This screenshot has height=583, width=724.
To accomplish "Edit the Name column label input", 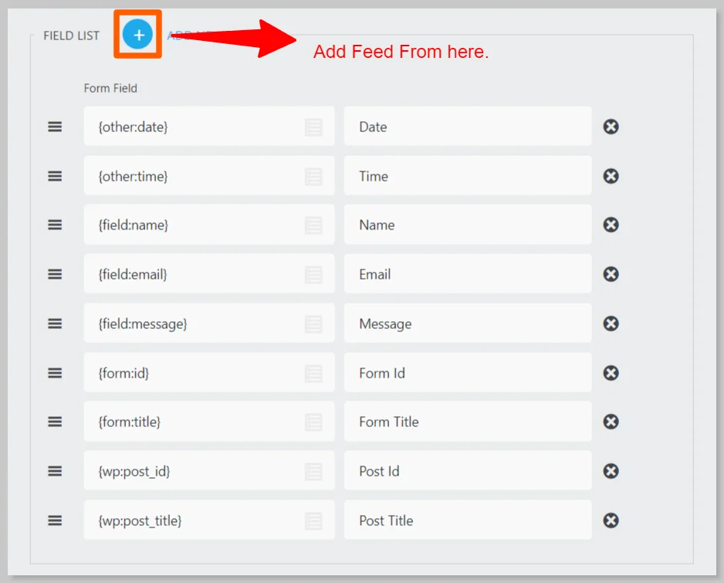I will (x=467, y=225).
